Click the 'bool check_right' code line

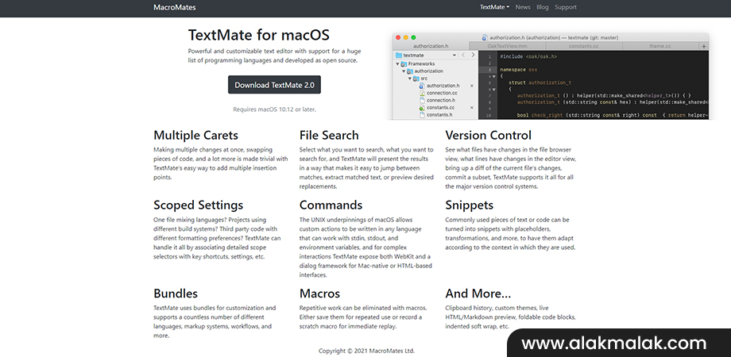(x=613, y=115)
